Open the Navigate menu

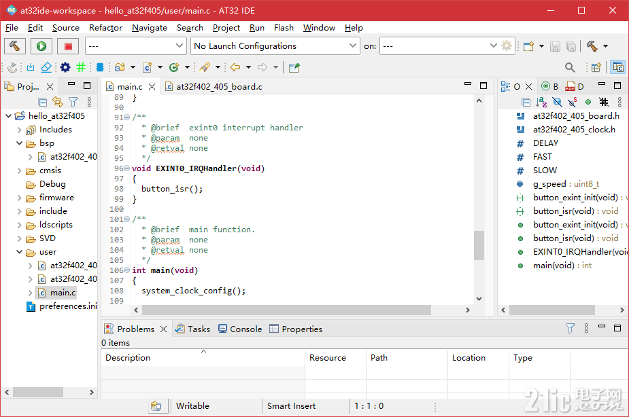coord(149,28)
